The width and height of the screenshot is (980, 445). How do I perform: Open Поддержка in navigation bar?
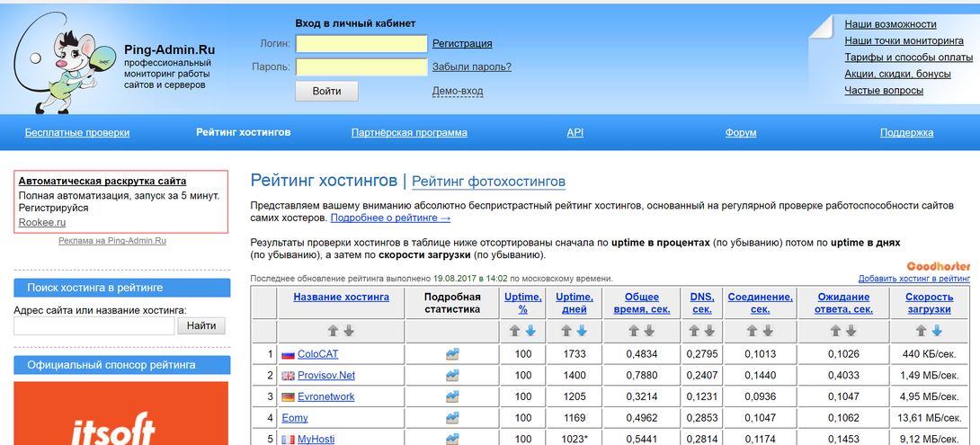907,132
